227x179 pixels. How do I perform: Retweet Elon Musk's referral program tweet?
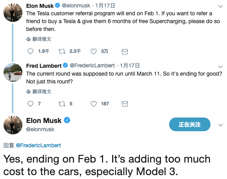pos(62,51)
